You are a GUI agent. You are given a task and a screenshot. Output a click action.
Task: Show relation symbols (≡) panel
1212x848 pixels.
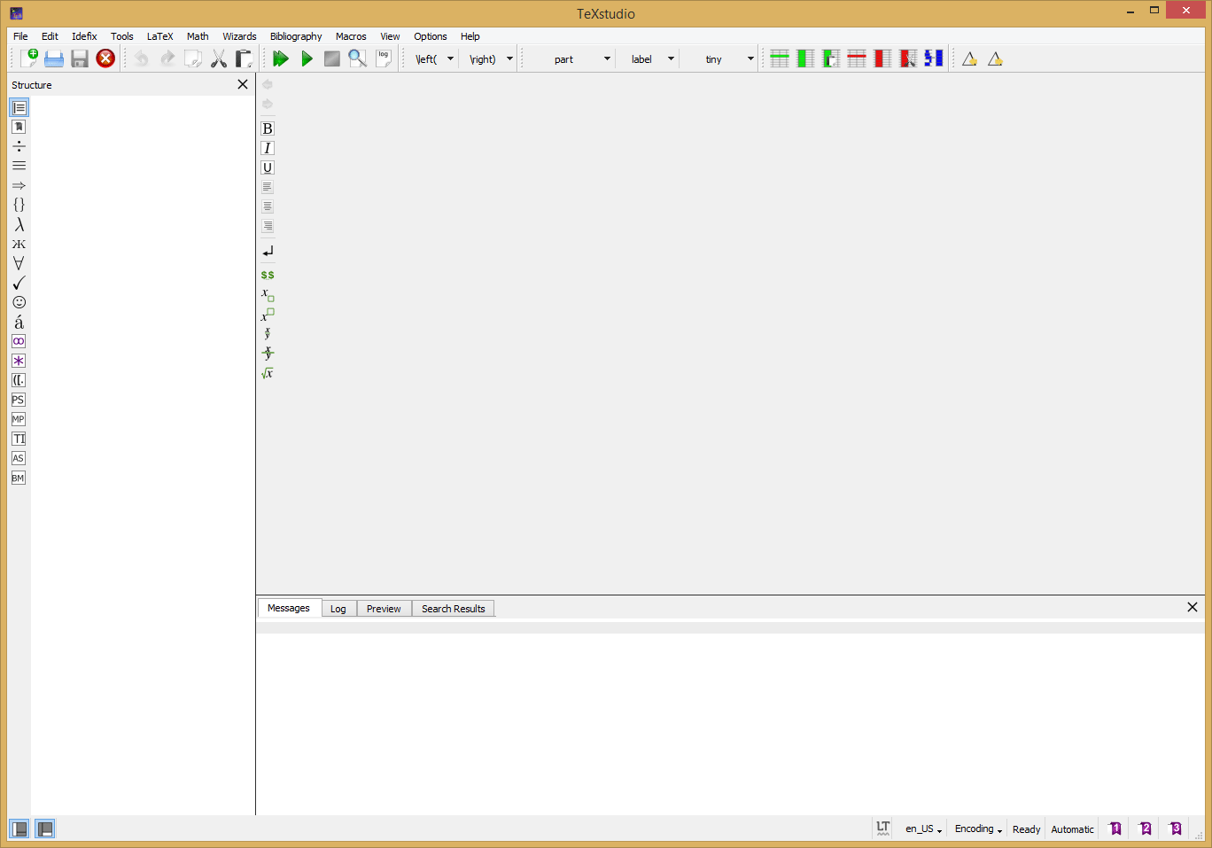pos(19,166)
